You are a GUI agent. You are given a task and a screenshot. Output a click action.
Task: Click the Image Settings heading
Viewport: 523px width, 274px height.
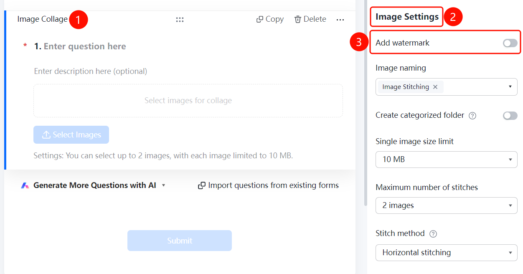[x=407, y=17]
